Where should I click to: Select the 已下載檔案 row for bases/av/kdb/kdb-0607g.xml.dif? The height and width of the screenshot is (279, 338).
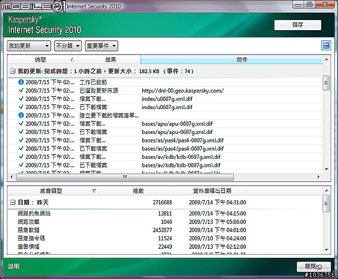tap(165, 165)
